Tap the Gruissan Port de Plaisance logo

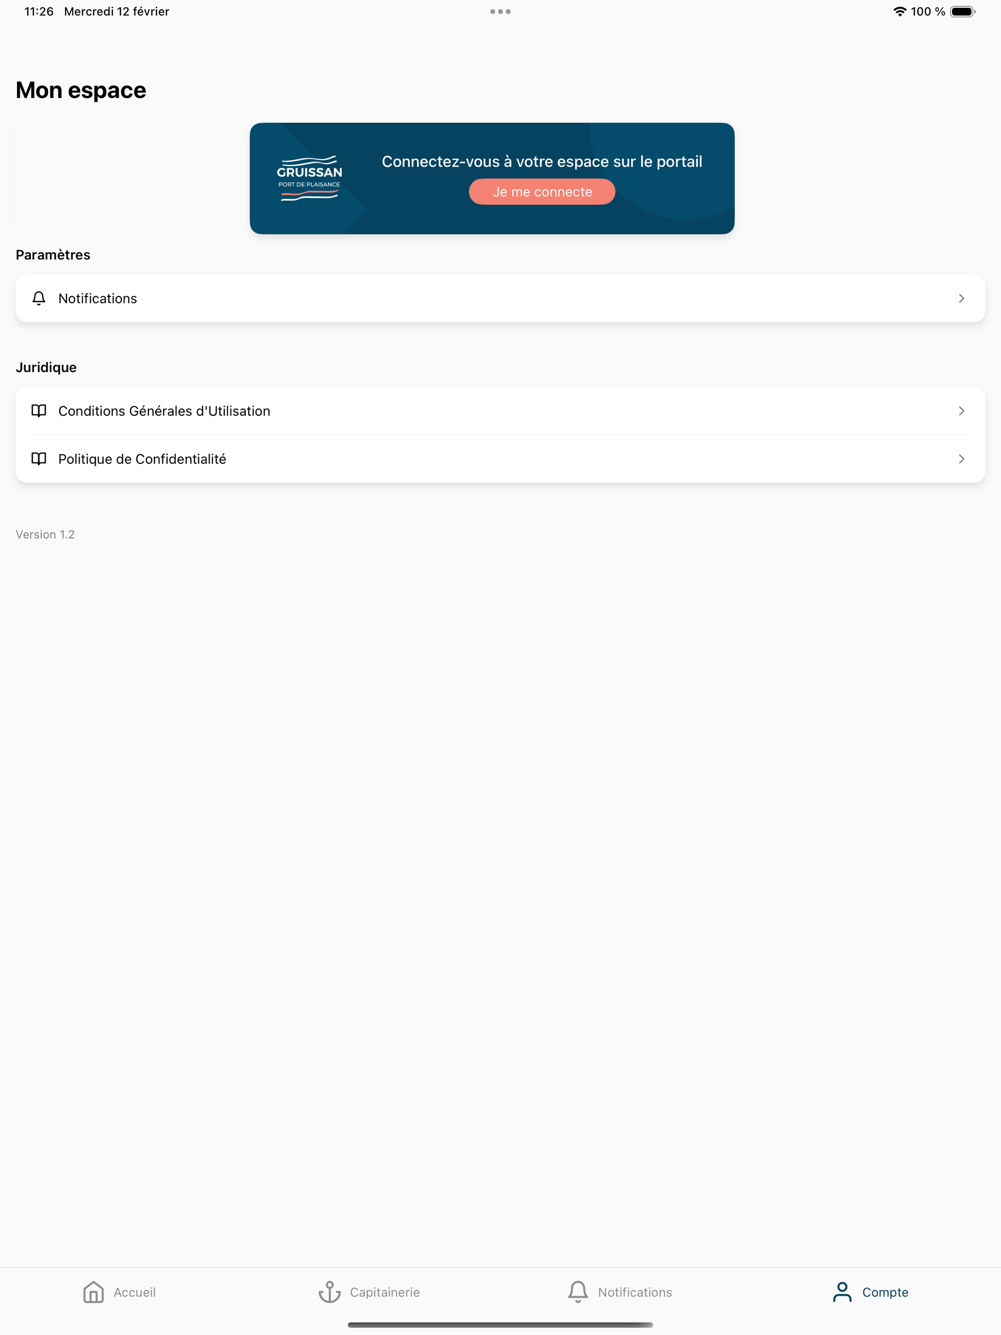309,179
